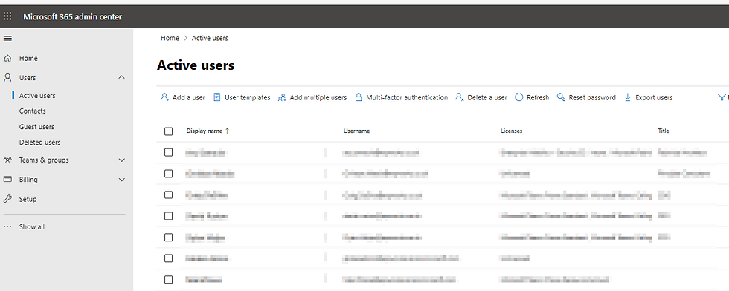Click Add a user button label
This screenshot has height=291, width=729.
(189, 97)
